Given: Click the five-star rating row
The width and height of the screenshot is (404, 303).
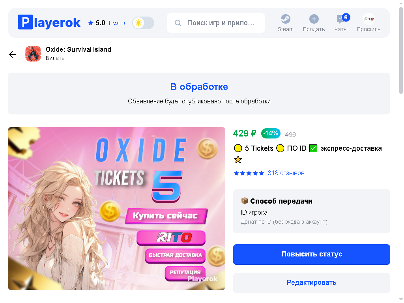Looking at the screenshot, I should (249, 173).
